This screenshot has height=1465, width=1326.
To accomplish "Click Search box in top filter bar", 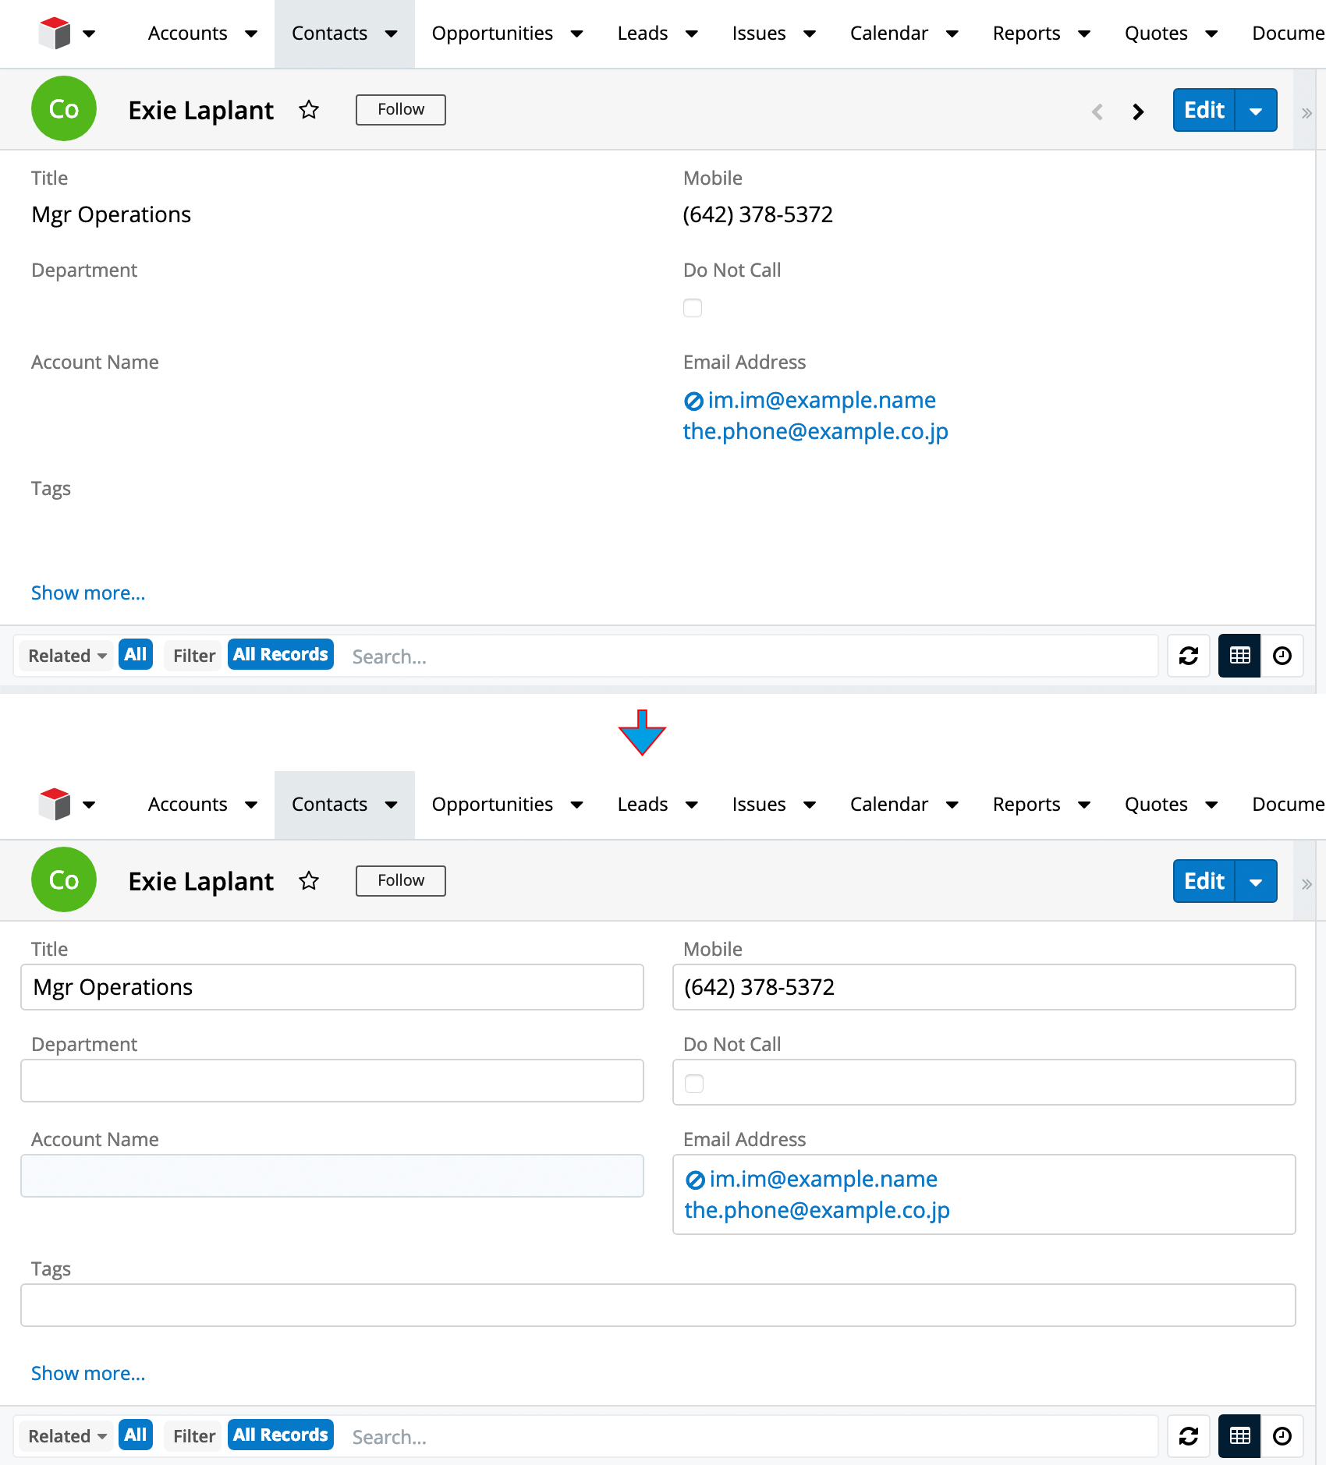I will (750, 656).
